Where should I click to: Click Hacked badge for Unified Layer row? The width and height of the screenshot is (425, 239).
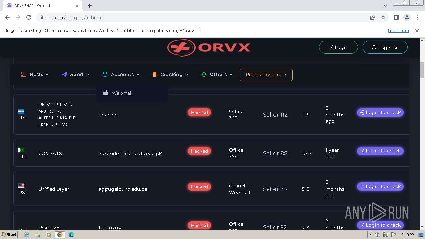[199, 187]
